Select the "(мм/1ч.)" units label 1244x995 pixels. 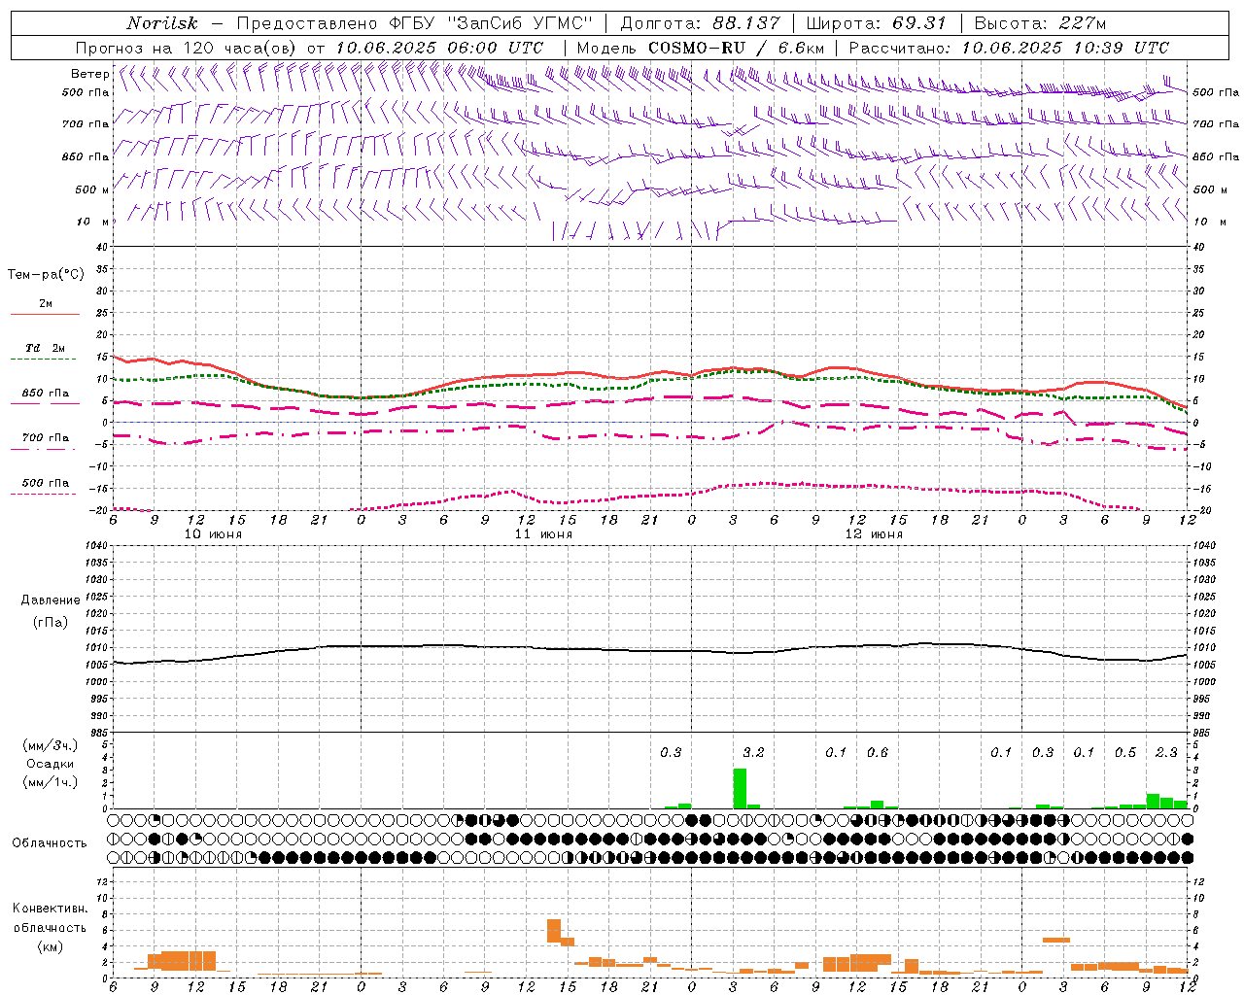coord(50,782)
